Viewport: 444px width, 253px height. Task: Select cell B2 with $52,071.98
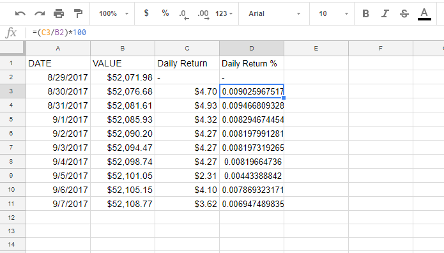point(123,77)
